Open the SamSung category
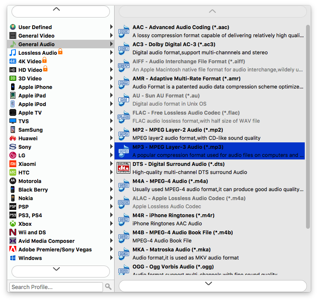The image size is (318, 301). 61,130
